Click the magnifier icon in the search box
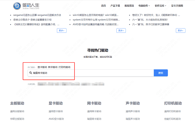Screen dimensions: 195x121 [x=31, y=73]
